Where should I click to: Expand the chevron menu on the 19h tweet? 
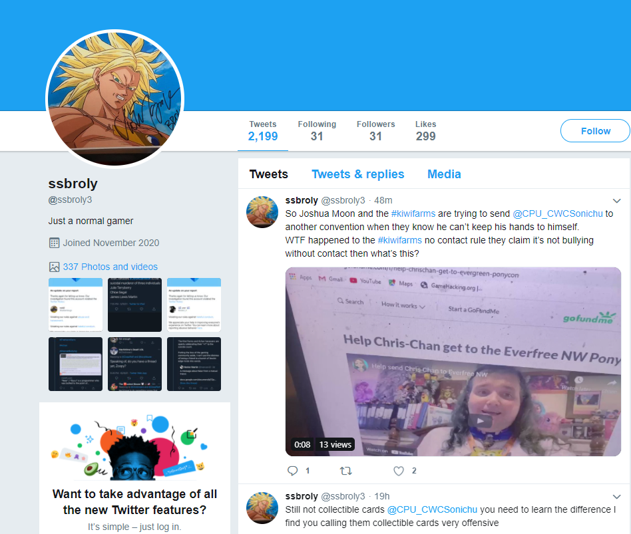click(x=616, y=497)
